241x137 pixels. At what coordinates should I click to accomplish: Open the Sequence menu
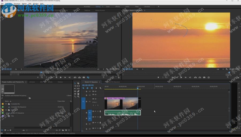(x=17, y=4)
